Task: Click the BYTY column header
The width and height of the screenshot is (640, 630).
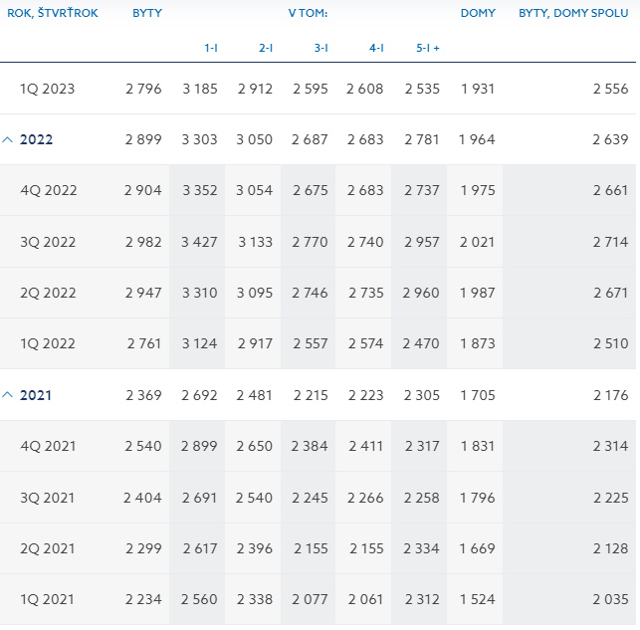Action: pos(147,13)
